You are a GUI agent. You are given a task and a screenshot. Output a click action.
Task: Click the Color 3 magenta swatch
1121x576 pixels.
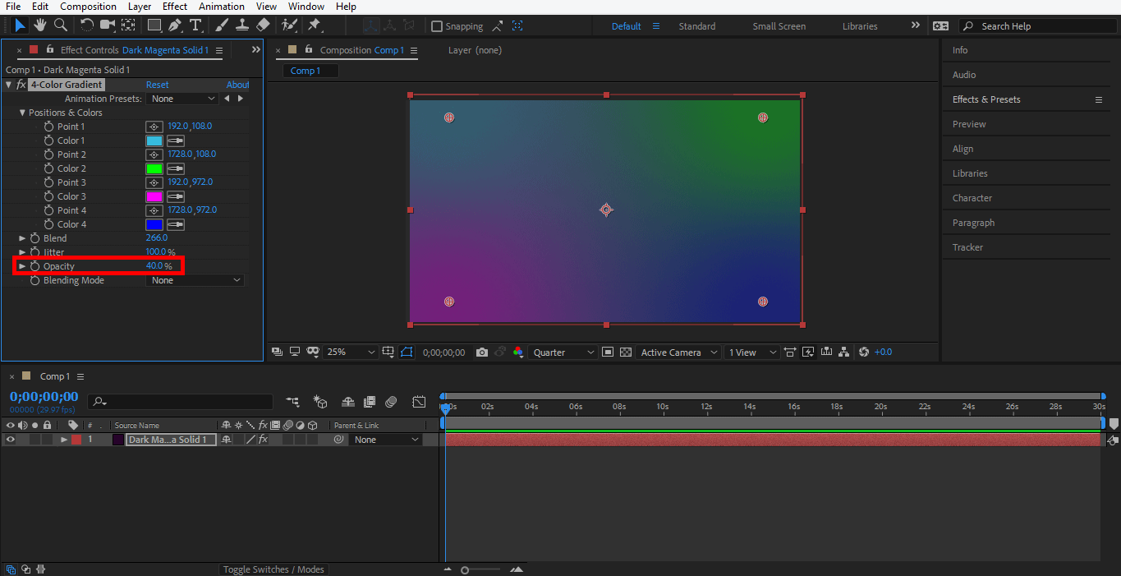pos(154,196)
